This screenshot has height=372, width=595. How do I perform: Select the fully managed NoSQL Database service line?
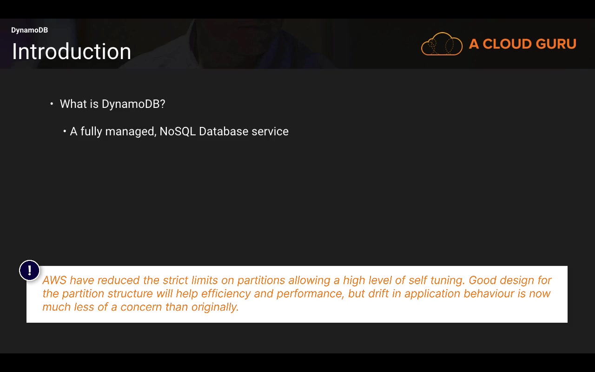click(179, 132)
